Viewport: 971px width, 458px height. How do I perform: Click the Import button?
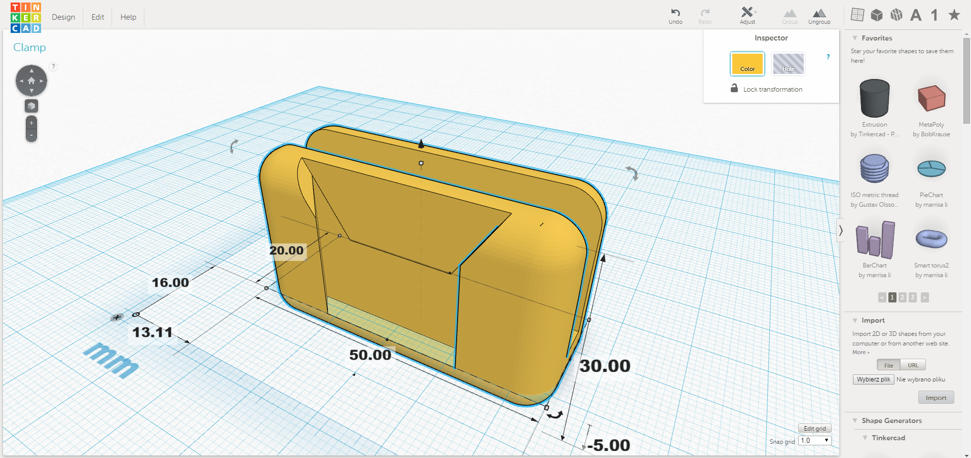tap(936, 398)
